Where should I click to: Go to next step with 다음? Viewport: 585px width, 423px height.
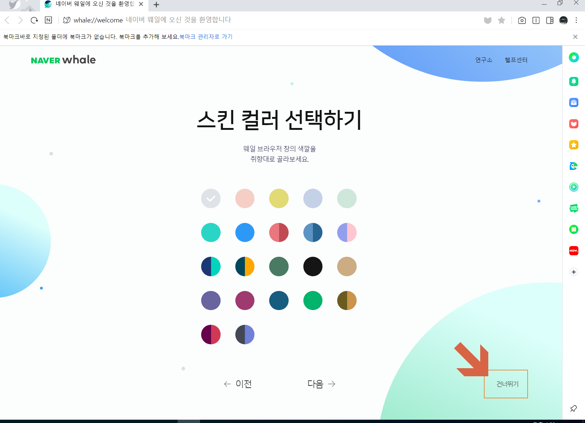coord(321,384)
